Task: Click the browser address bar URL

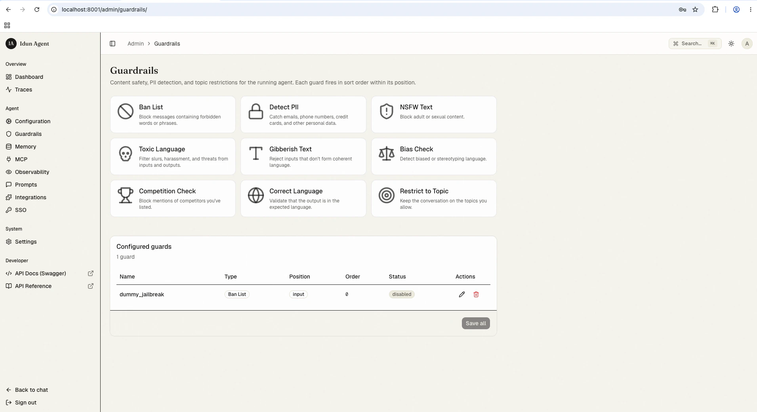Action: [x=104, y=10]
